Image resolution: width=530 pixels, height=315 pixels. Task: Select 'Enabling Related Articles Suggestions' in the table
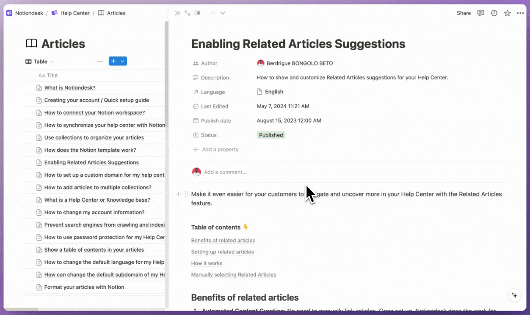pos(91,162)
